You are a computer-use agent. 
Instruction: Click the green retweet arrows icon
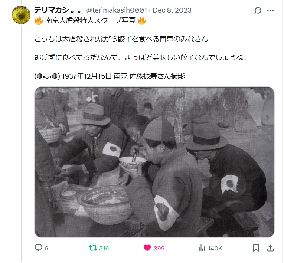[93, 248]
